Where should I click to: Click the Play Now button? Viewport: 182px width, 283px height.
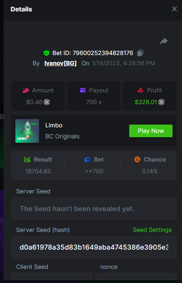(x=151, y=131)
